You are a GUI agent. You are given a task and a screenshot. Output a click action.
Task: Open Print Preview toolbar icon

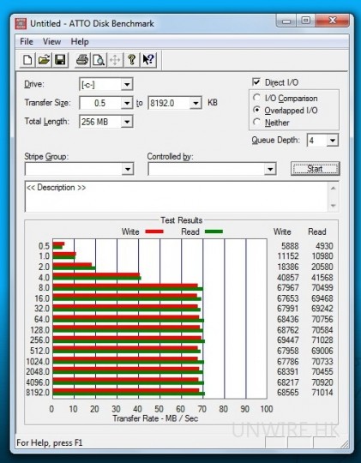[99, 60]
